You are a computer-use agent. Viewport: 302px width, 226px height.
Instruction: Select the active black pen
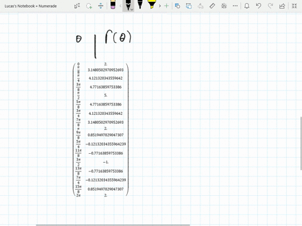(x=128, y=5)
